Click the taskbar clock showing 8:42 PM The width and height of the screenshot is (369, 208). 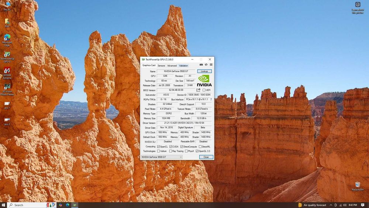point(353,205)
